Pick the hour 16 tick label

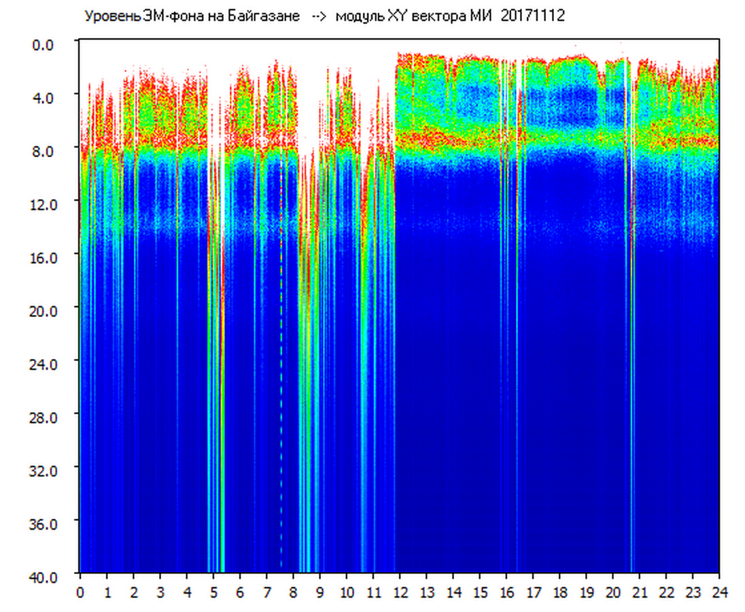(x=506, y=592)
